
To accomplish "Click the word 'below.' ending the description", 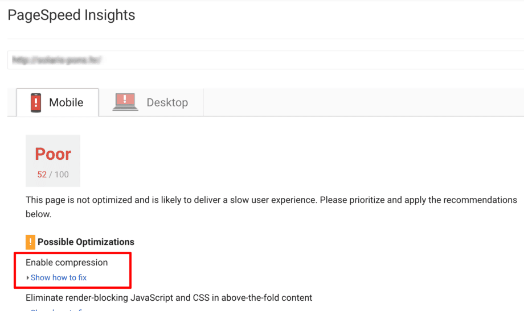I will (38, 214).
